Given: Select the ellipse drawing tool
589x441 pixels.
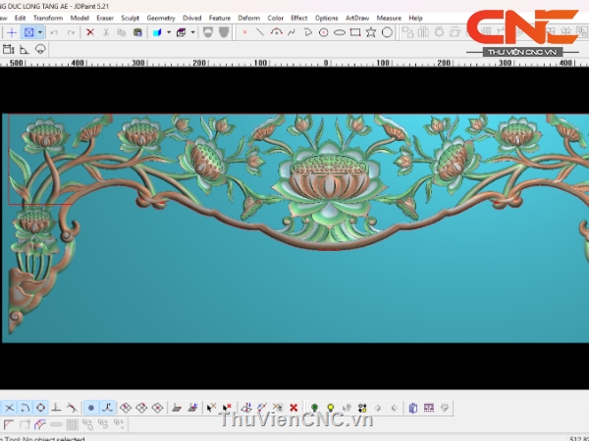Looking at the screenshot, I should 340,32.
